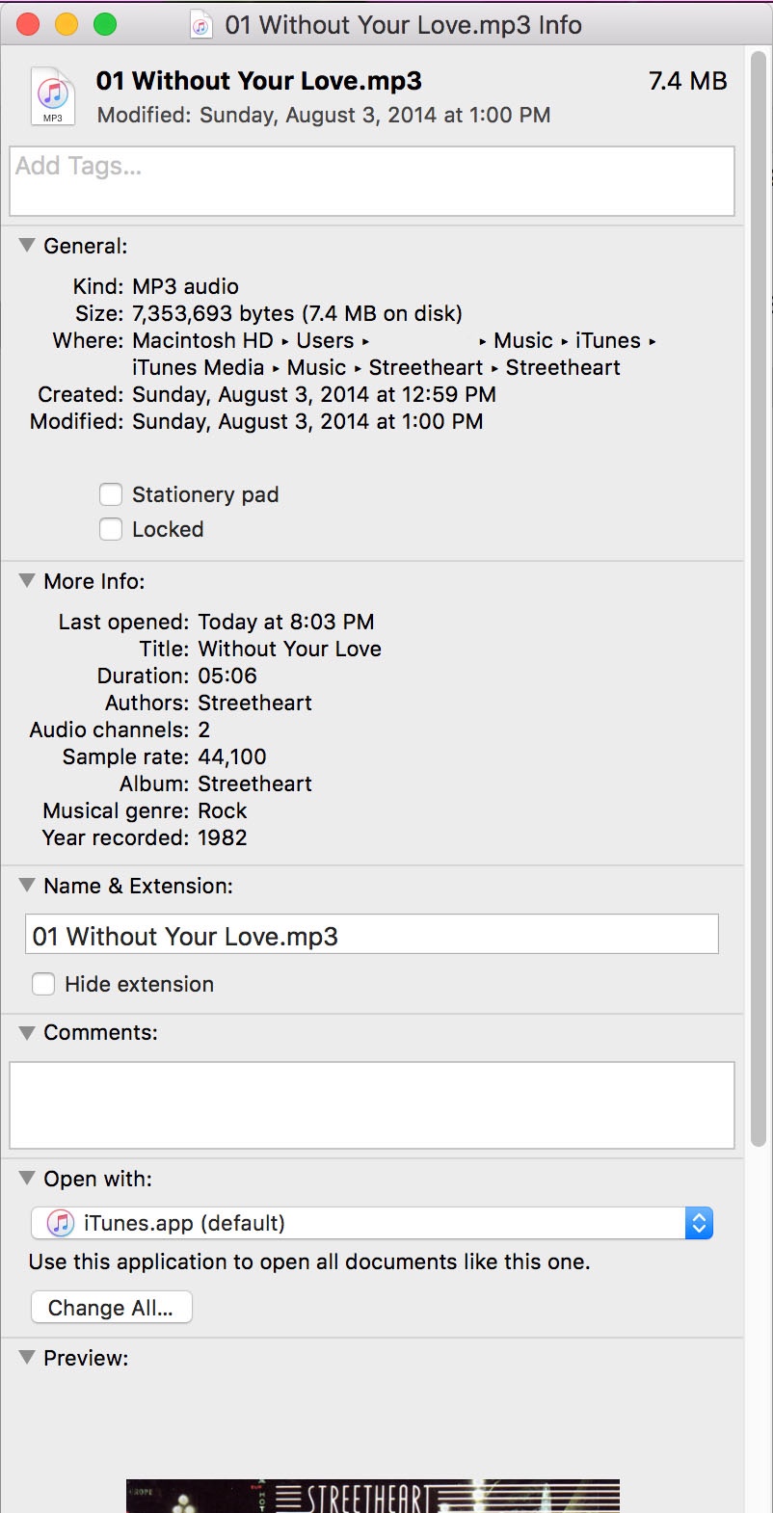Click the Streetheart album art preview
The image size is (773, 1513).
372,1496
